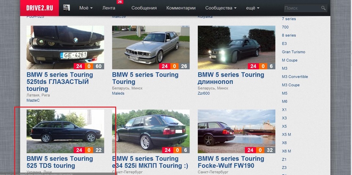This screenshot has height=175, width=352.
Task: Open the green e34 525i Touring photo
Action: coord(151,131)
